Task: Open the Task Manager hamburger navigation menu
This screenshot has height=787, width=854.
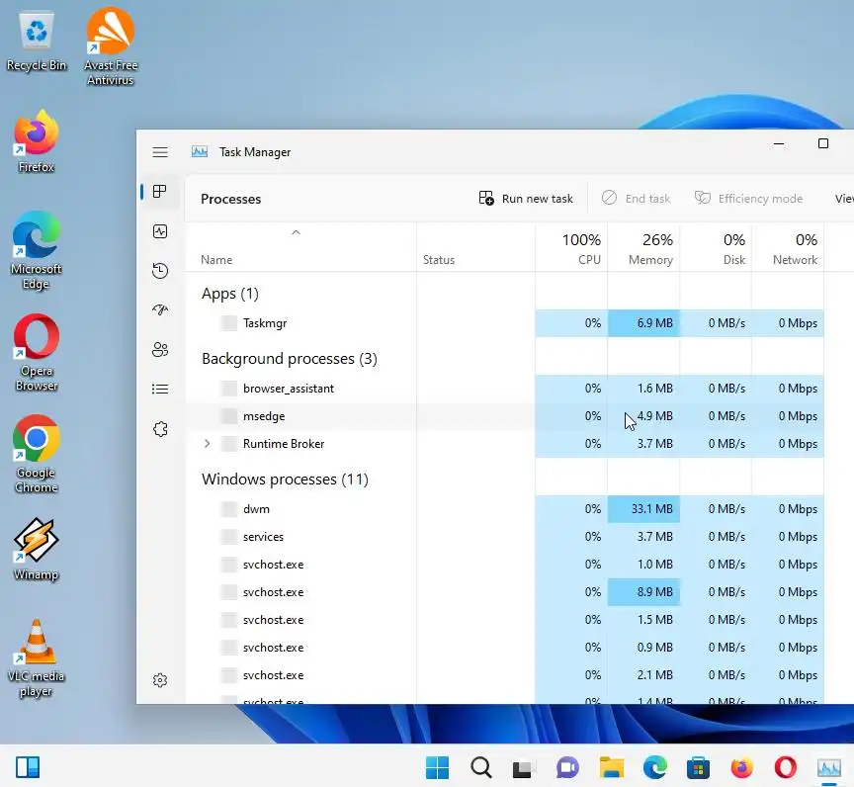Action: [159, 152]
